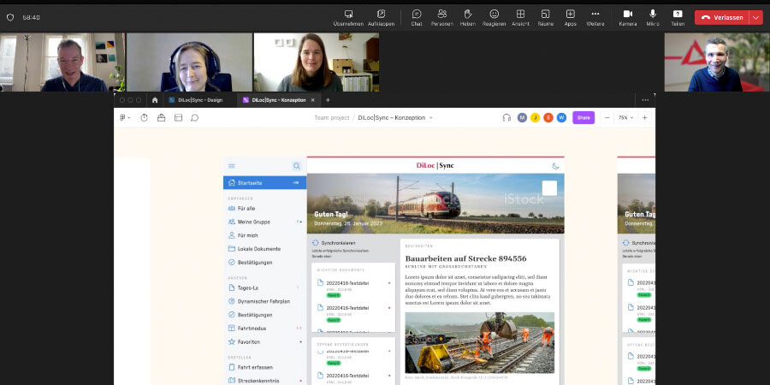This screenshot has height=385, width=770.
Task: Expand the DiLoc|Sync – Konzeption file name dropdown
Action: [430, 118]
